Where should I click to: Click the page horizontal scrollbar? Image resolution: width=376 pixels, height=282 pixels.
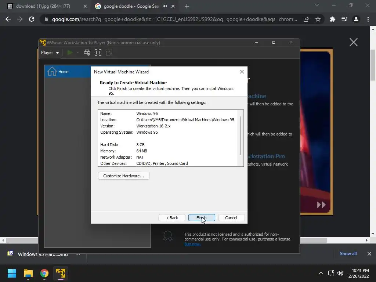coord(167,240)
